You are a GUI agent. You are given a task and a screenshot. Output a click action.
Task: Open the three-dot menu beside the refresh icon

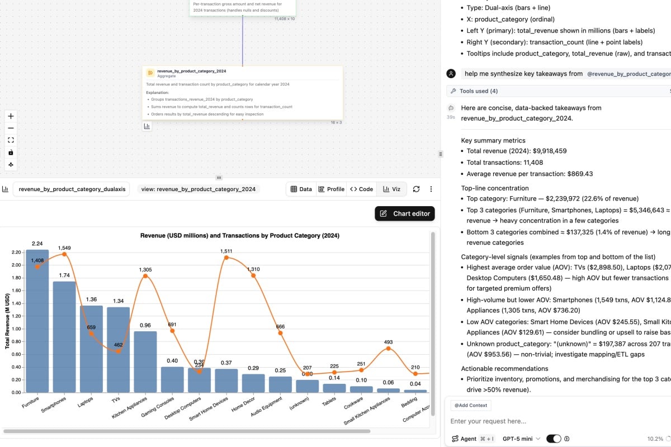click(x=431, y=189)
